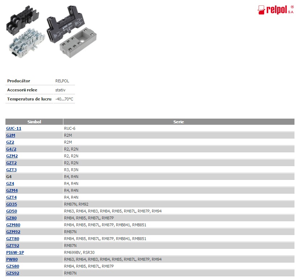301x280 pixels.
Task: Open the GZT4 symbol link
Action: click(x=11, y=197)
